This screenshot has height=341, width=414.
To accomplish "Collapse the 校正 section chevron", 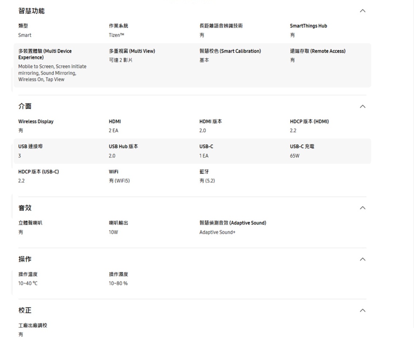I will (x=362, y=310).
